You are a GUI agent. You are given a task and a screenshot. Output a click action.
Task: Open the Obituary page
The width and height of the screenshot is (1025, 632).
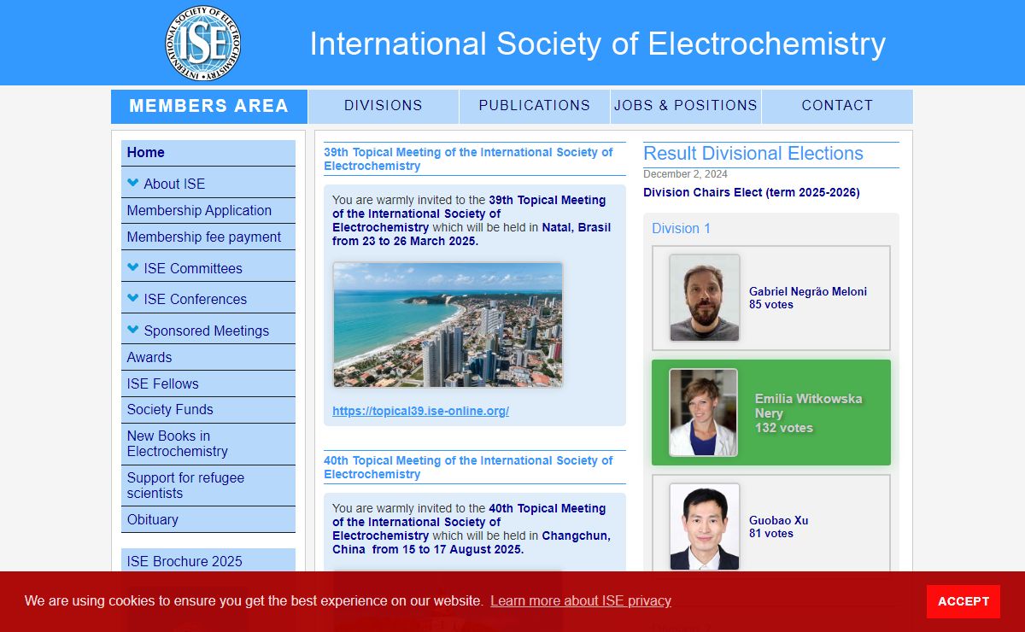(x=208, y=519)
